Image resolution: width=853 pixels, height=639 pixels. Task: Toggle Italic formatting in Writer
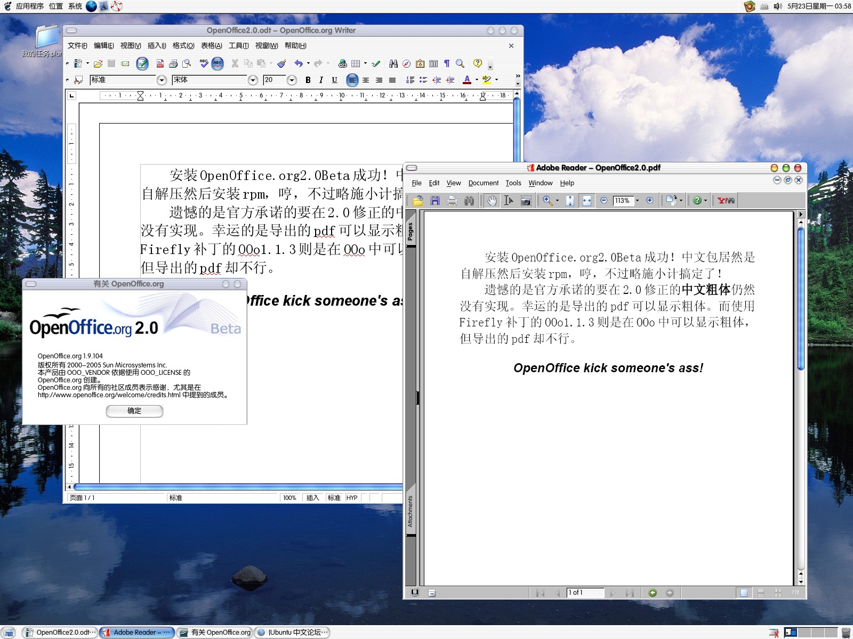tap(321, 80)
